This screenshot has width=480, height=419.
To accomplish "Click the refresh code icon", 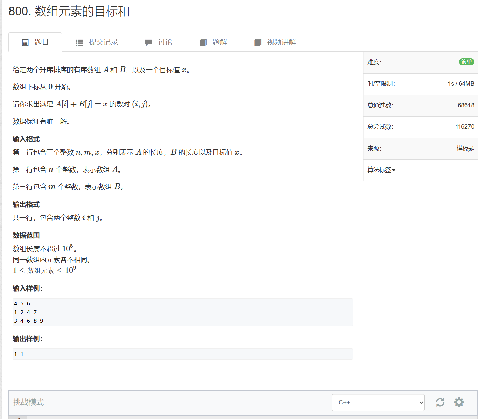I will coord(440,402).
